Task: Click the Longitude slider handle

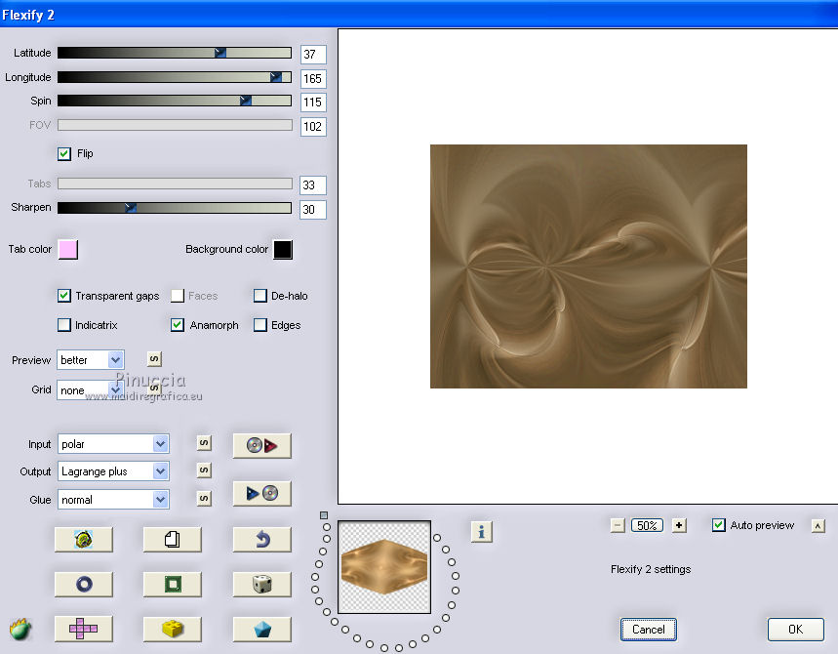Action: [276, 77]
